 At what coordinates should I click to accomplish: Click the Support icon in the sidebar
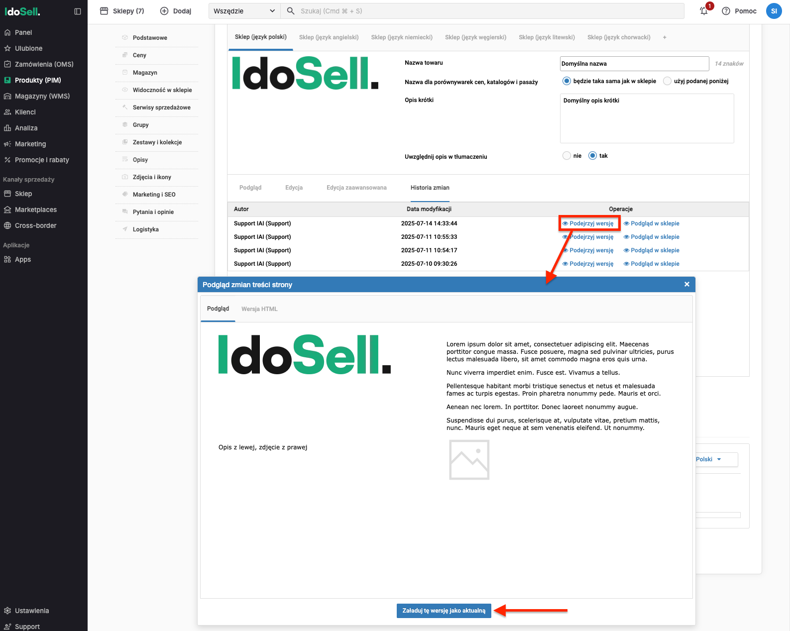point(7,627)
